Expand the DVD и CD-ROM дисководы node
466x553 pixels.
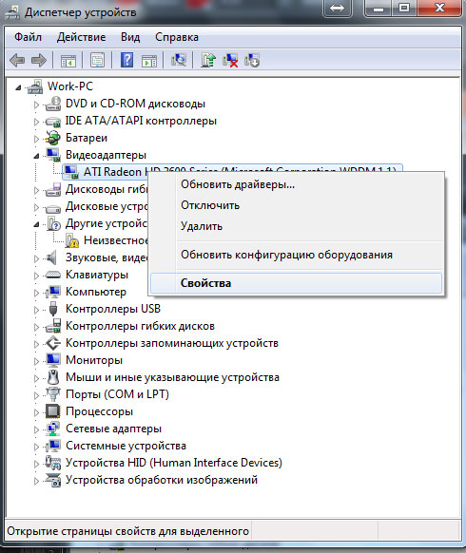tap(36, 105)
